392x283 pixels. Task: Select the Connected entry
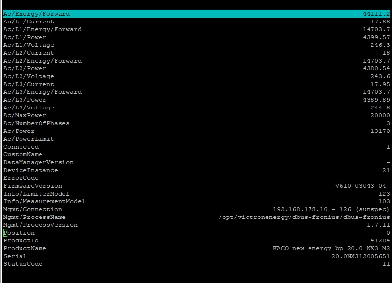tap(196, 147)
